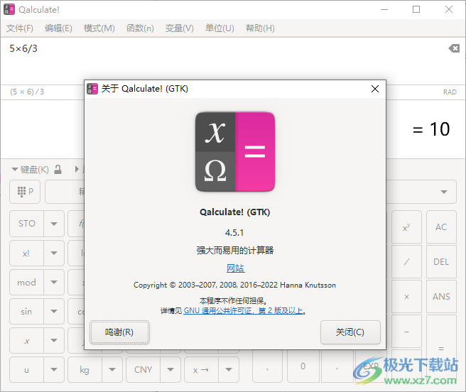Close the About Qalculate! dialog with X
466x392 pixels.
pyautogui.click(x=375, y=89)
